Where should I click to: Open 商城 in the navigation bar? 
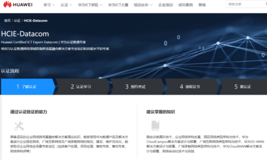(x=202, y=5)
